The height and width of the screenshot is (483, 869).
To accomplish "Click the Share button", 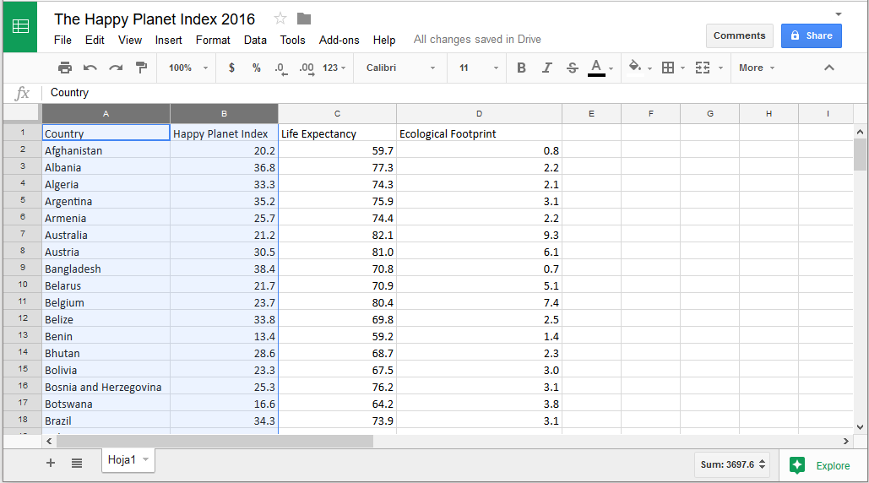I will click(811, 35).
